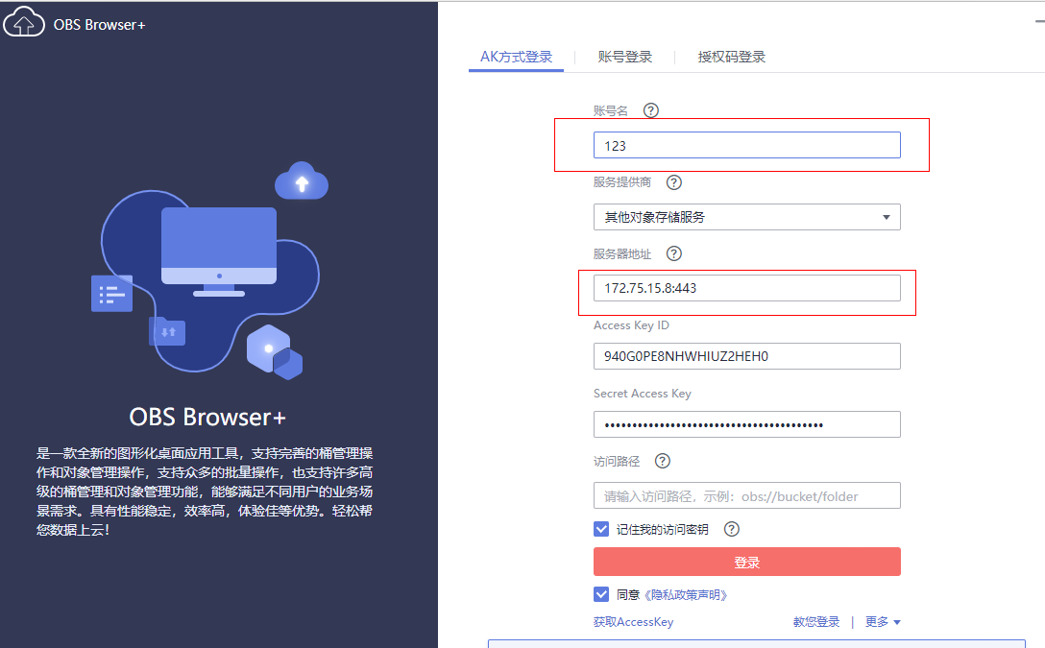This screenshot has width=1045, height=648.
Task: Open the 获取AccessKey link
Action: (x=634, y=622)
